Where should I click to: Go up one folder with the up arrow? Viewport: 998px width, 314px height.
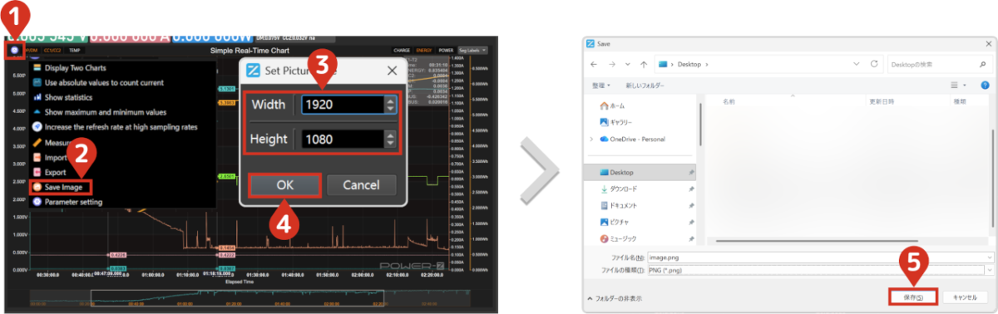tap(645, 63)
